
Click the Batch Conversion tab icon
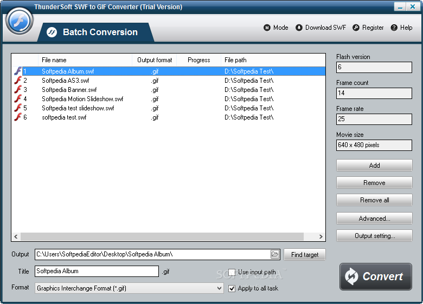tap(52, 32)
